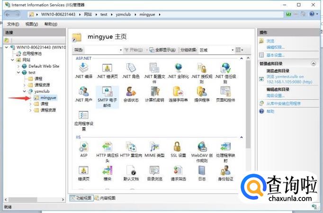This screenshot has width=323, height=213.
Task: Collapse the 管理虚拟目录 actions section
Action: click(314, 63)
